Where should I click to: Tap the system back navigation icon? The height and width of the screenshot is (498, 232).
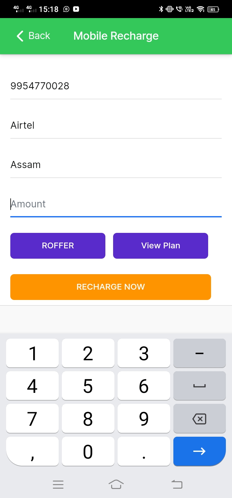[x=177, y=484]
